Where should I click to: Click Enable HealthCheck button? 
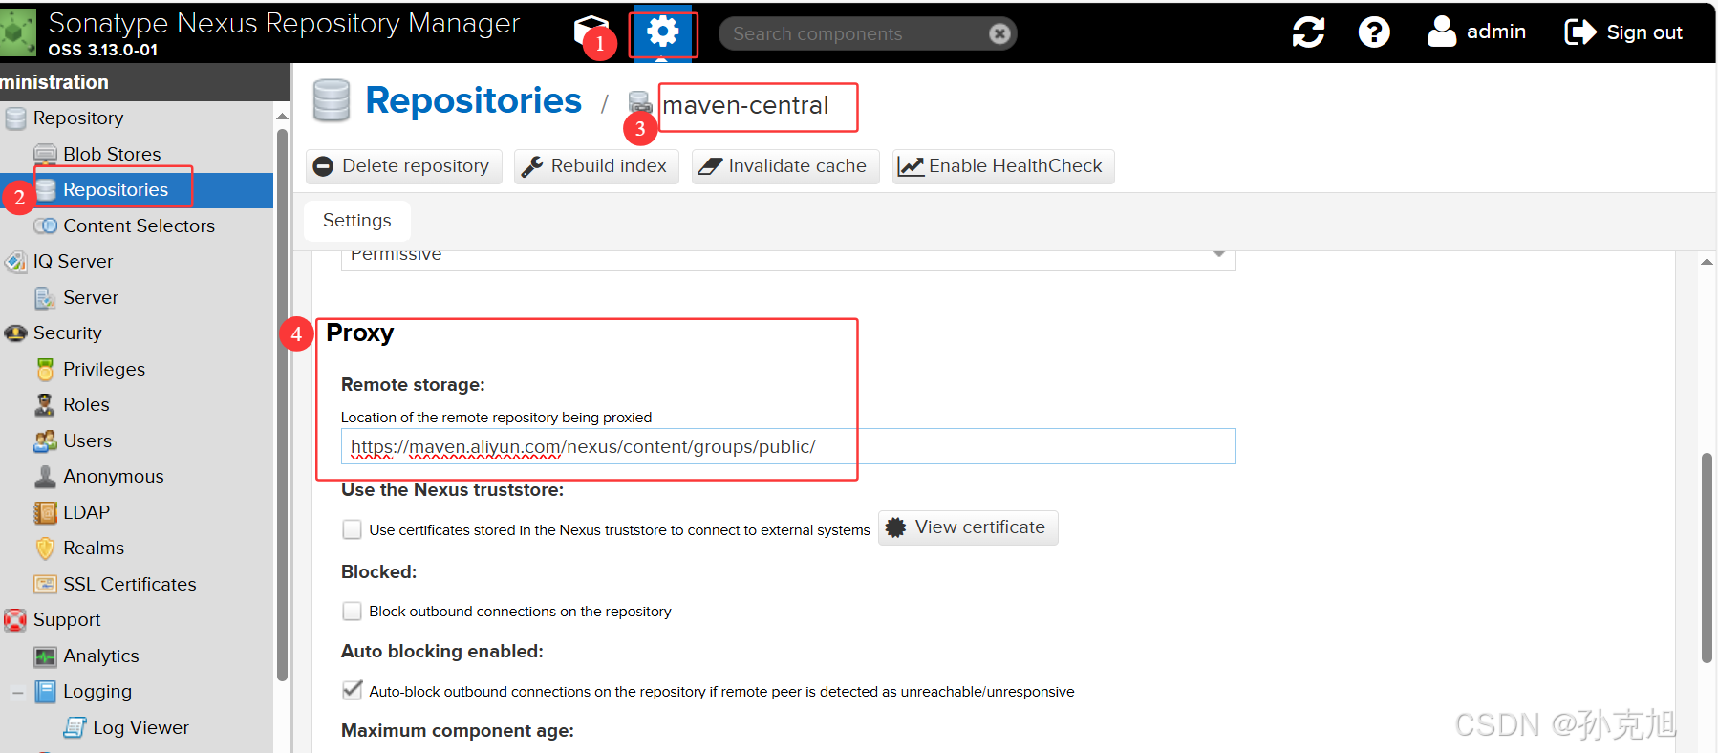tap(1001, 166)
